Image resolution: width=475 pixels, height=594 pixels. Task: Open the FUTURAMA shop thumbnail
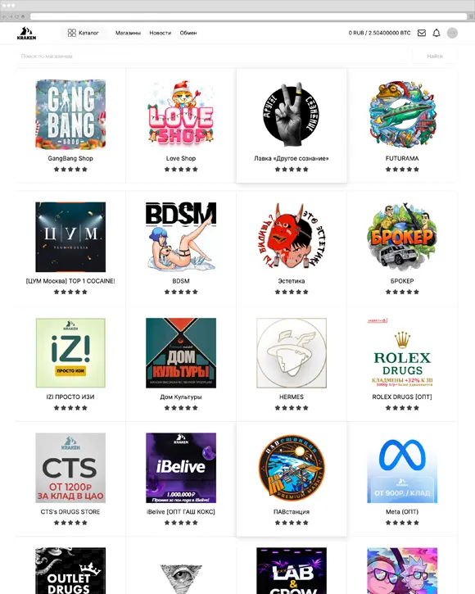click(x=402, y=114)
